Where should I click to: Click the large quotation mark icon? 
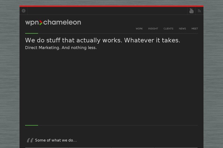(30, 140)
